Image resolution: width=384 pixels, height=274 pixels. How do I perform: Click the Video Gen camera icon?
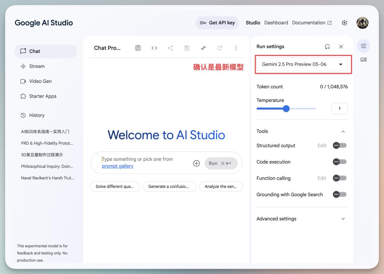(23, 81)
